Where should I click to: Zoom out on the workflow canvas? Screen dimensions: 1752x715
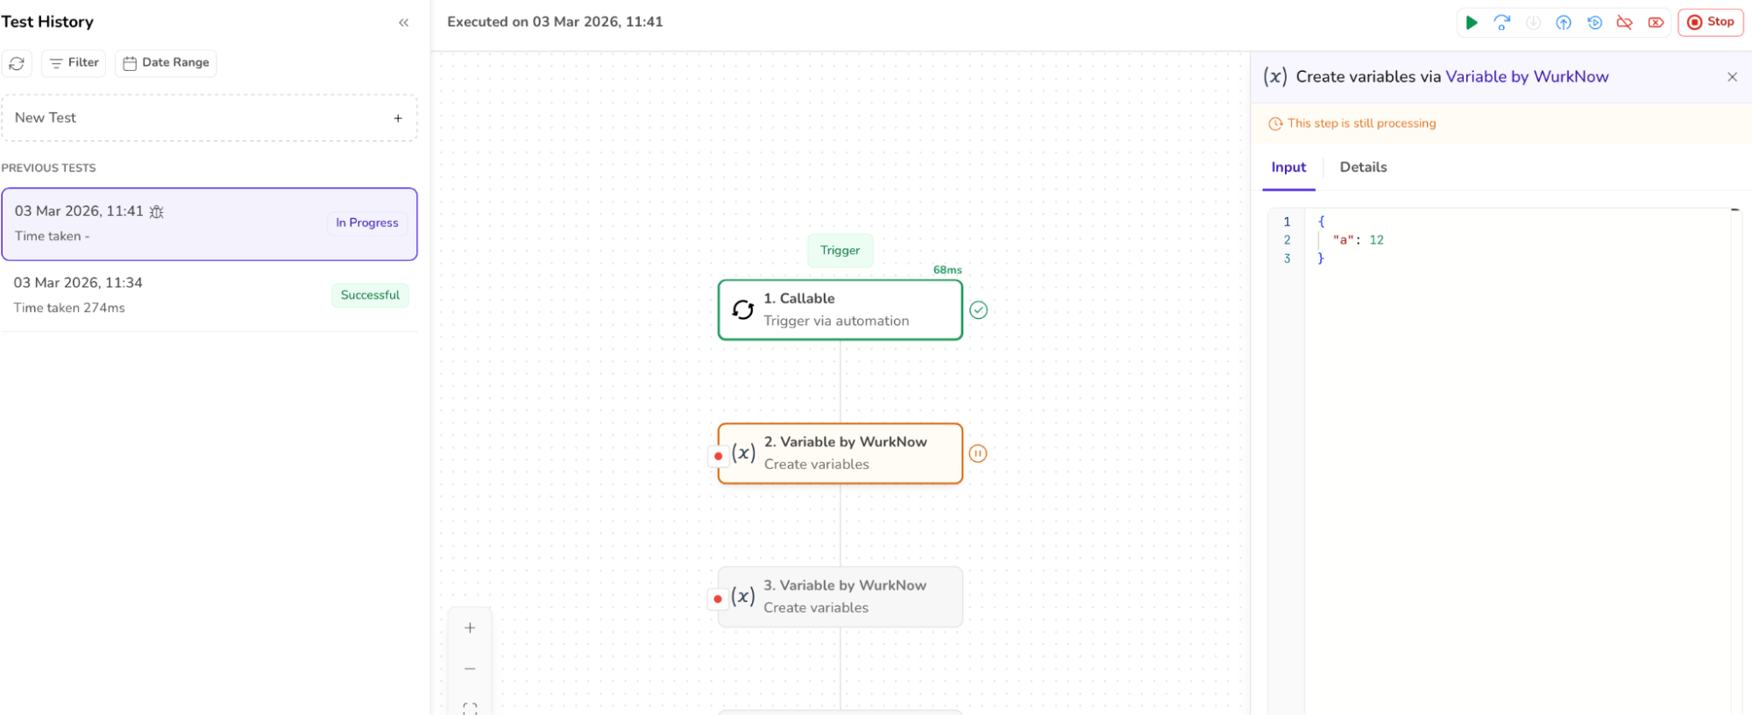[470, 669]
